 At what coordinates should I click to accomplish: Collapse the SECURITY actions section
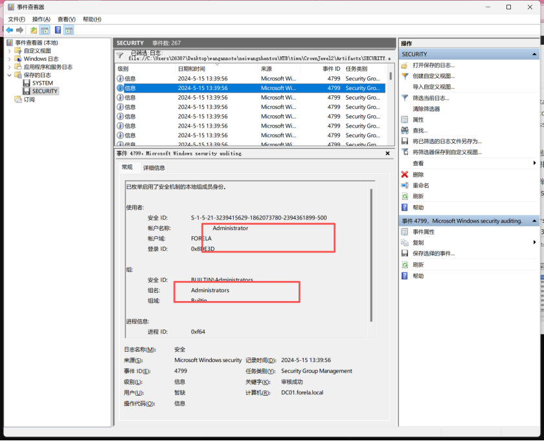(534, 54)
